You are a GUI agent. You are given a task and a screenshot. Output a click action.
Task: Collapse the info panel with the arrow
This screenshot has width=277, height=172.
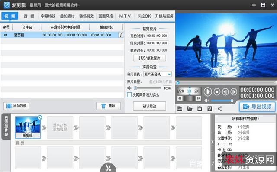(x=213, y=142)
